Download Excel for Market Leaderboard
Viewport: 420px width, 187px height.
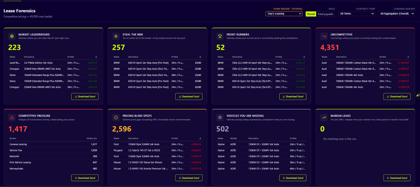[x=85, y=97]
